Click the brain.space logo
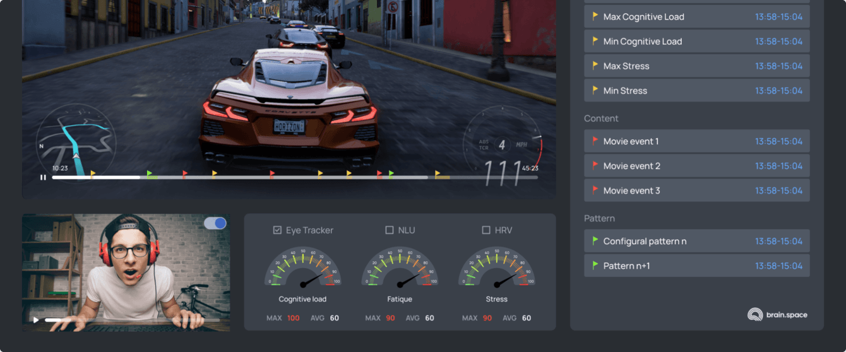Viewport: 846px width, 352px height. point(777,314)
